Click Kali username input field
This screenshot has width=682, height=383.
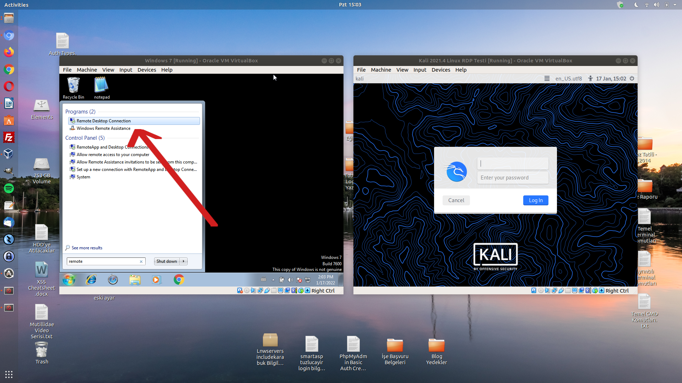click(x=513, y=163)
